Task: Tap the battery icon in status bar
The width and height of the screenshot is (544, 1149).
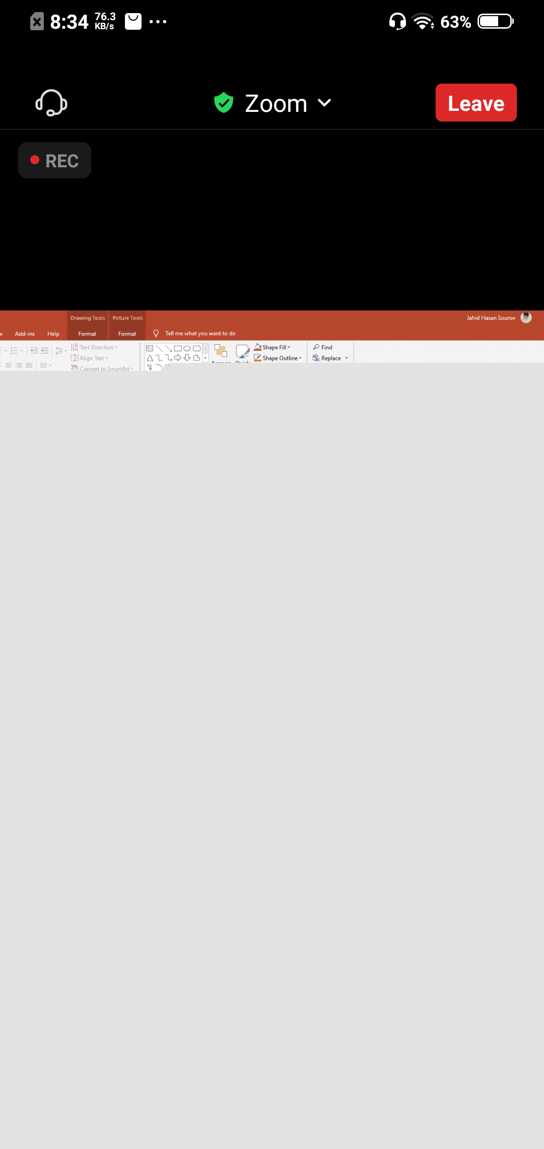Action: [x=496, y=21]
